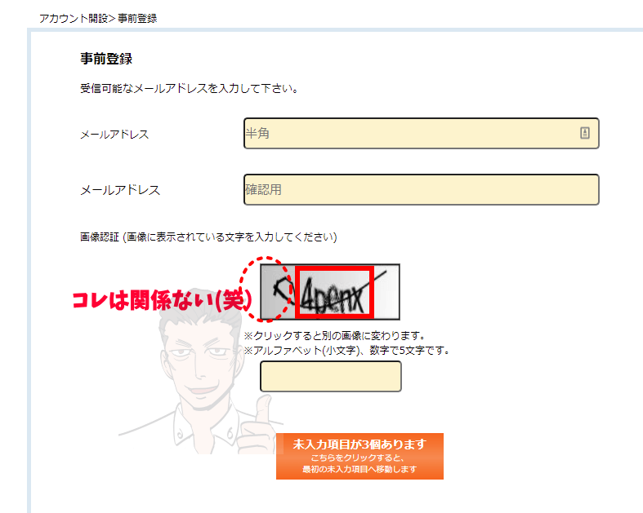Viewport: 643px width, 513px height.
Task: Click the 半角 email address input field
Action: 421,134
